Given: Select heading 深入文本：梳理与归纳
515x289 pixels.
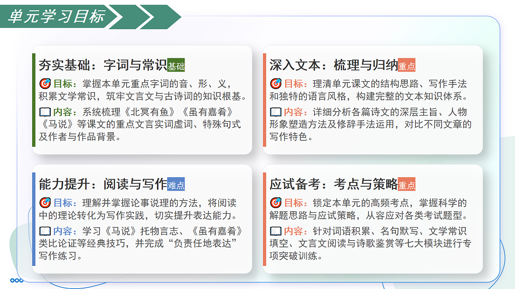Looking at the screenshot, I should [x=334, y=65].
